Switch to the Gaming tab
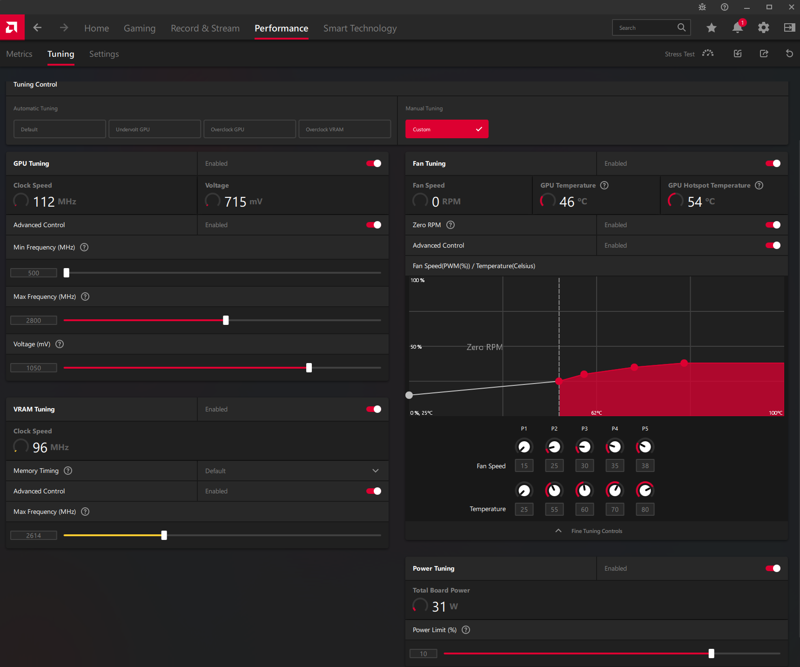This screenshot has height=667, width=800. point(140,28)
